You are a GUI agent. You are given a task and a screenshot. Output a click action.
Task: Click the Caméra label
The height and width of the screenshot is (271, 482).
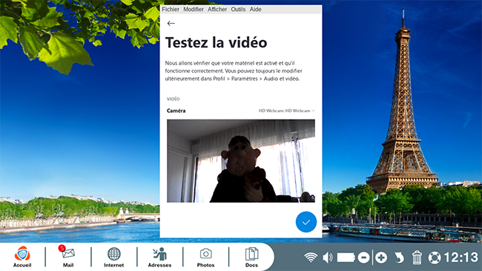point(176,111)
